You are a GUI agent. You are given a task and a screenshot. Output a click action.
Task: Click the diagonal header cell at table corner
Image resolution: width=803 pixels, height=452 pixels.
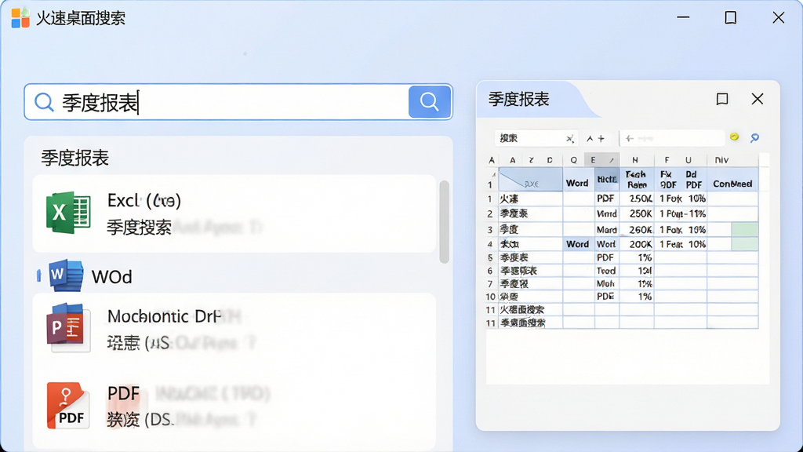(531, 180)
